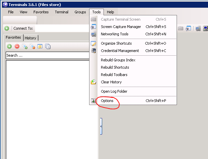The height and width of the screenshot is (159, 208).
Task: Select Rebuild Toolbars entry
Action: (x=133, y=75)
